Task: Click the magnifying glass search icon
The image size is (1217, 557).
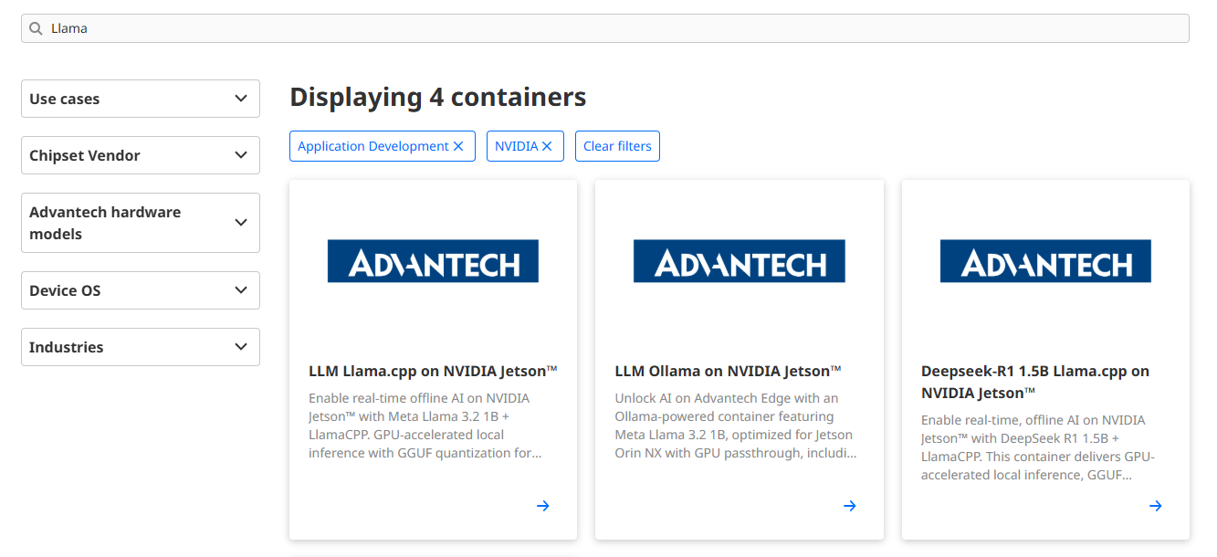Action: click(x=35, y=27)
